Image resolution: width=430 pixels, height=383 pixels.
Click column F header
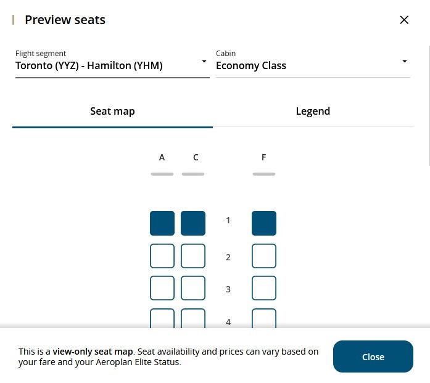264,157
